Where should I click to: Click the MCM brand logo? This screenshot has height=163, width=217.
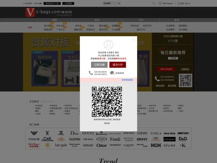(156, 145)
